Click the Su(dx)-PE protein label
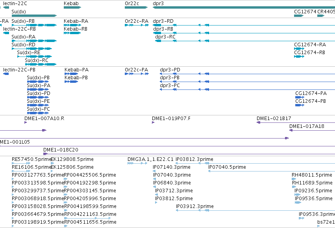 38,101
